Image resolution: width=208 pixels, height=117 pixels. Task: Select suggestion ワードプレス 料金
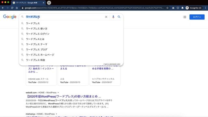pyautogui.click(x=71, y=60)
